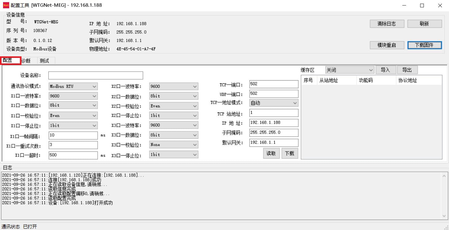Click the 功能码 column header

(x=376, y=80)
